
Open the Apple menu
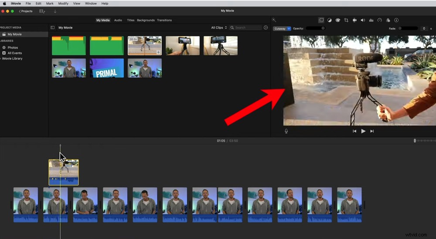[x=4, y=3]
